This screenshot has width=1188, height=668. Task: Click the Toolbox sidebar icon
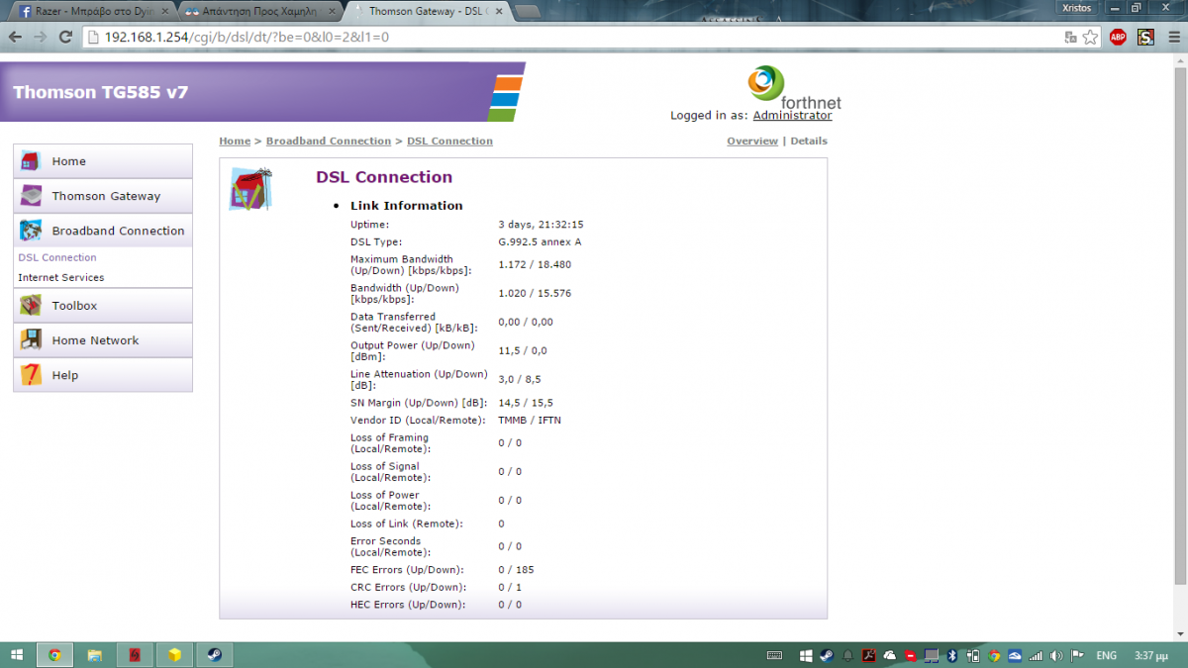coord(31,306)
